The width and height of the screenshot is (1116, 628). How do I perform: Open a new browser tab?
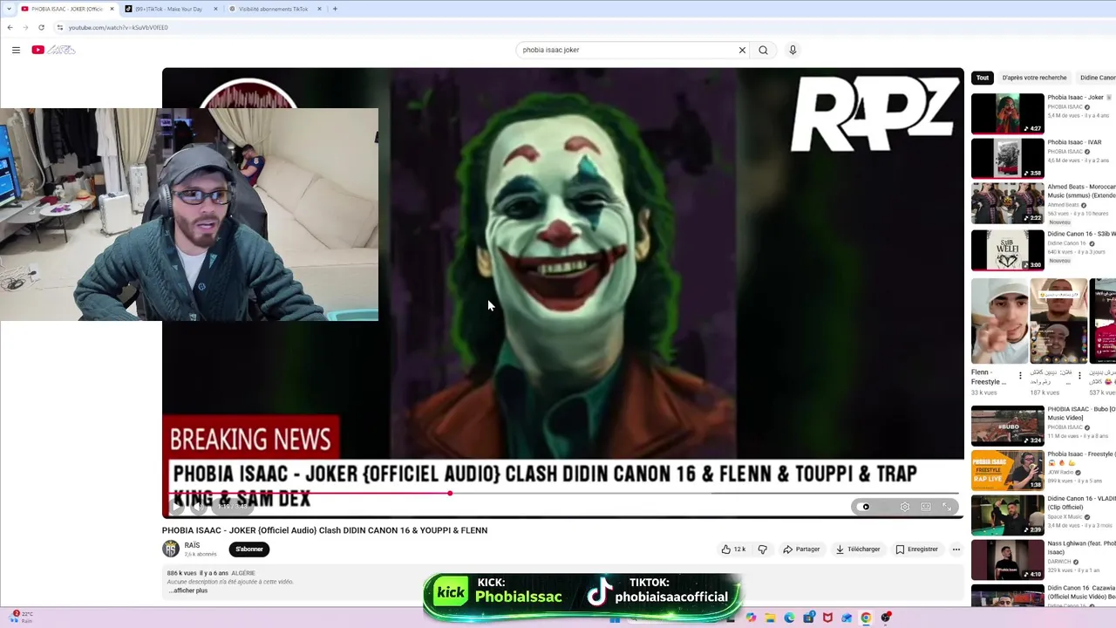335,9
